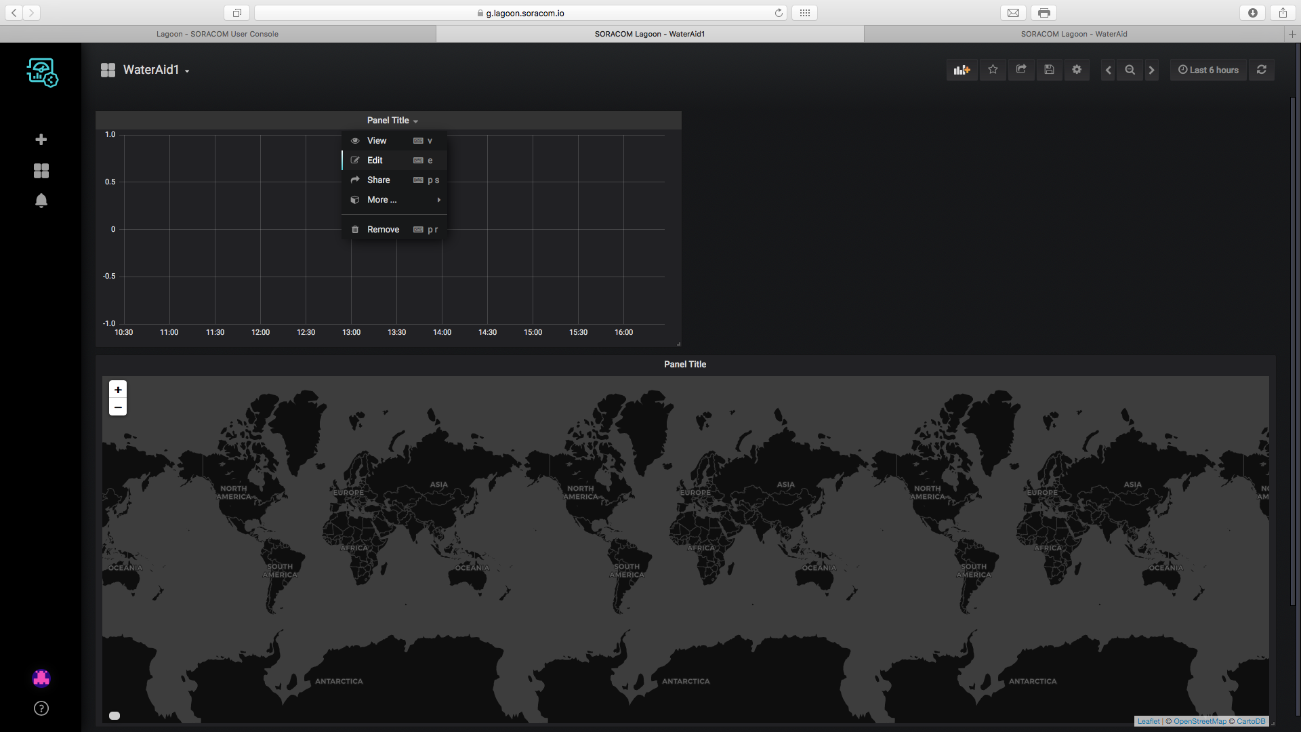Image resolution: width=1301 pixels, height=732 pixels.
Task: Select Edit from the panel menu
Action: pos(375,161)
